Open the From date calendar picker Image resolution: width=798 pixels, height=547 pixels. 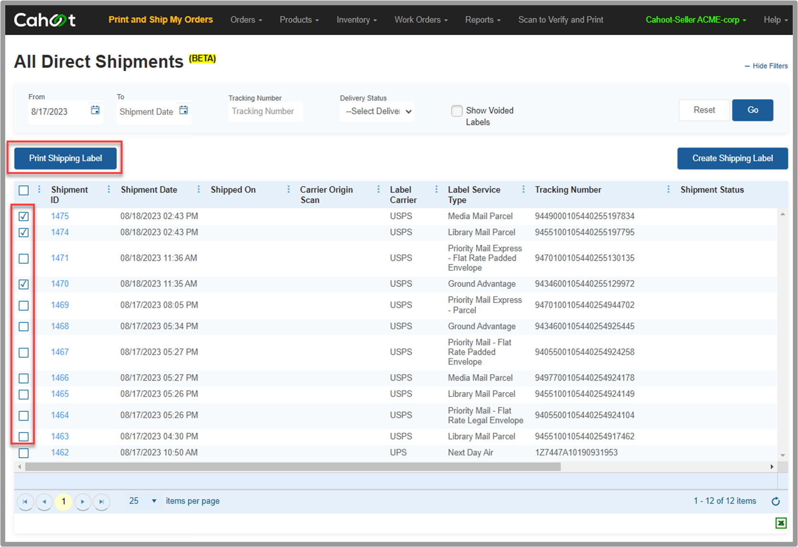click(x=95, y=110)
